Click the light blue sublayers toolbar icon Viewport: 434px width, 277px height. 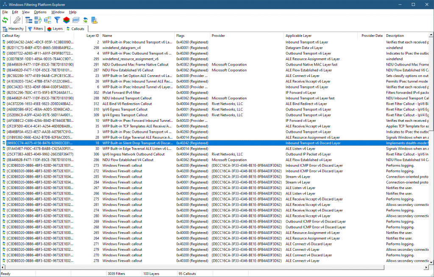tap(76, 20)
